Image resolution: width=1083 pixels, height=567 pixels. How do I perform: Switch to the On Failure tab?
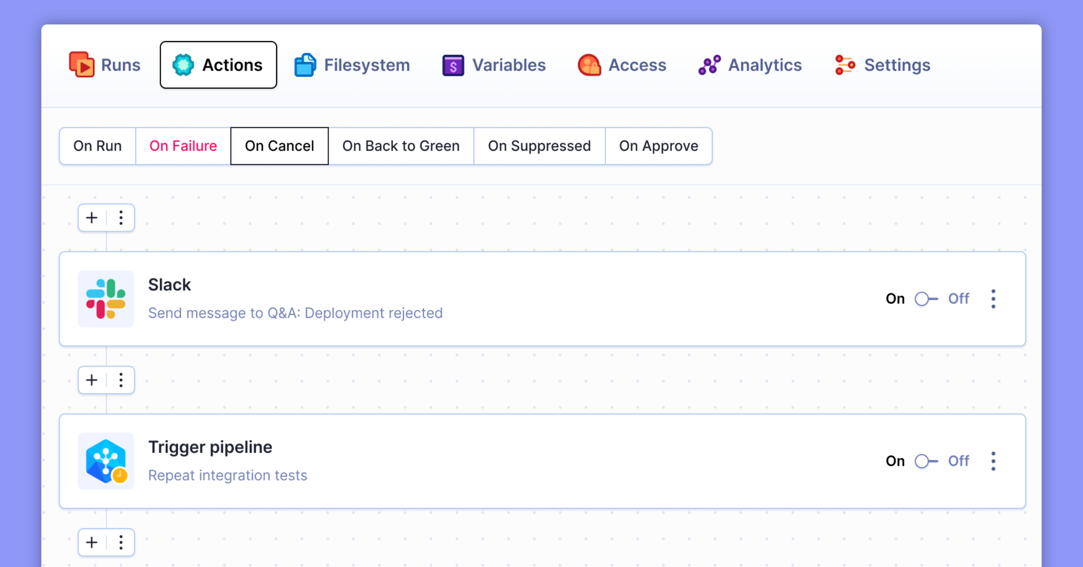(x=183, y=146)
